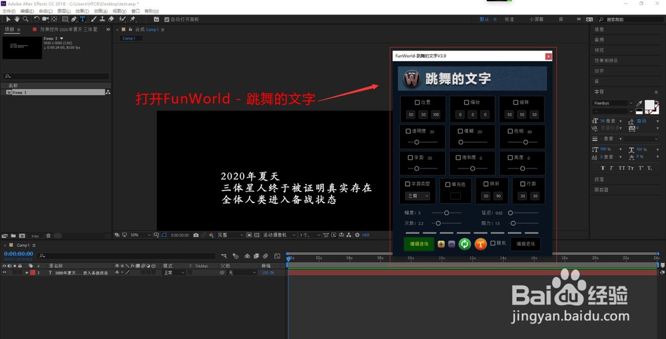The image size is (666, 339).
Task: Enable the 旋转 checkbox in FunWorld
Action: (515, 103)
